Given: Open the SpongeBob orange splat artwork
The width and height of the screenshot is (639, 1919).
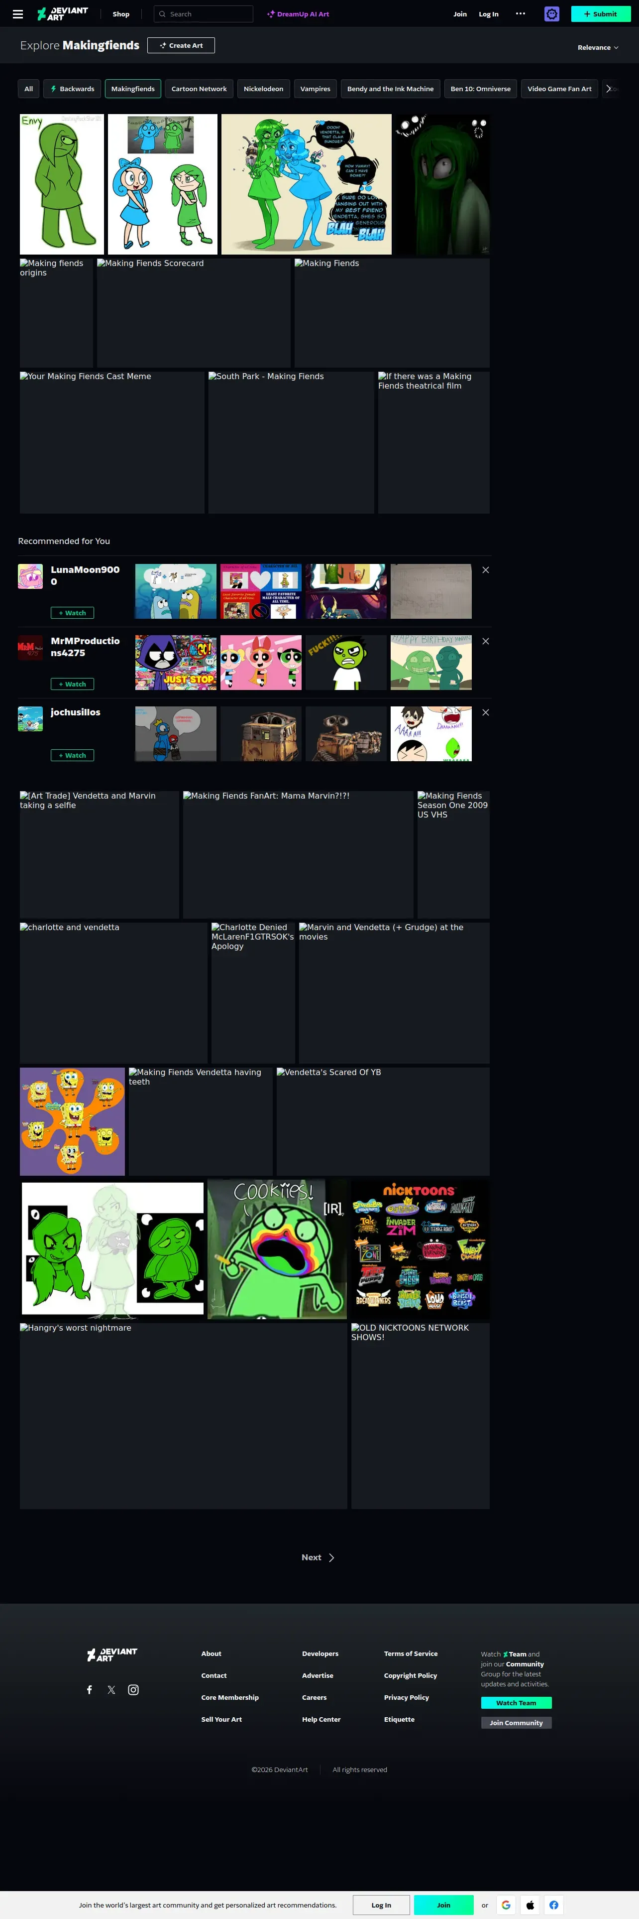Looking at the screenshot, I should coord(72,1122).
